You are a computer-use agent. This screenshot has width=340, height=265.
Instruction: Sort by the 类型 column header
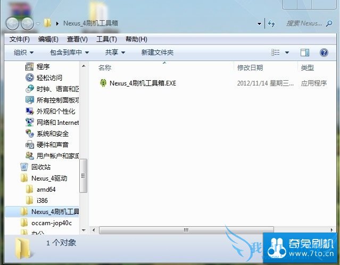point(307,68)
